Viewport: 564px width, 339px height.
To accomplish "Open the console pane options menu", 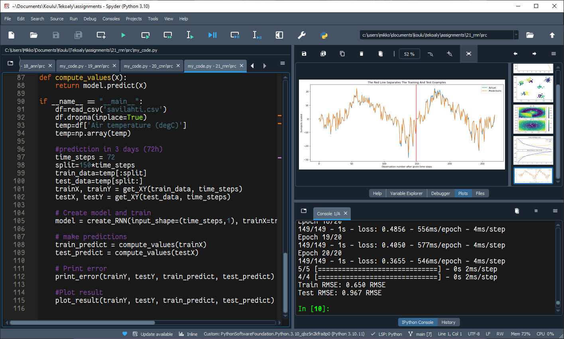I will tap(555, 210).
